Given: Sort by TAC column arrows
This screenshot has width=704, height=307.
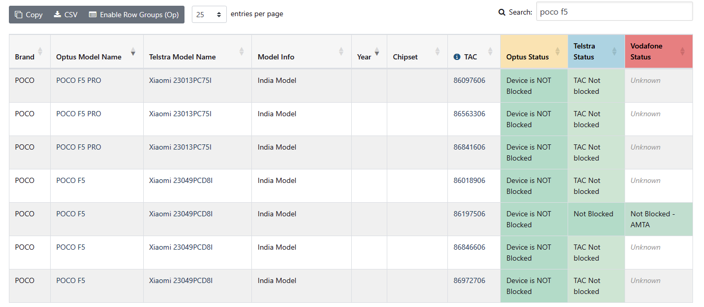Looking at the screenshot, I should pyautogui.click(x=490, y=51).
